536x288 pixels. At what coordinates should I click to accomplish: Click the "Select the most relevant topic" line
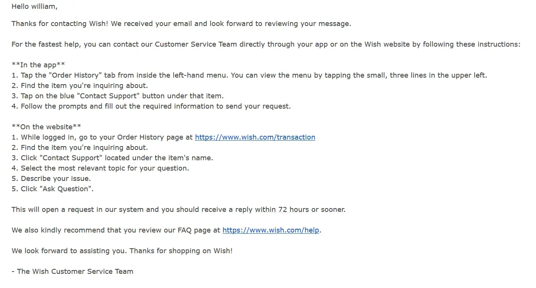pos(100,168)
